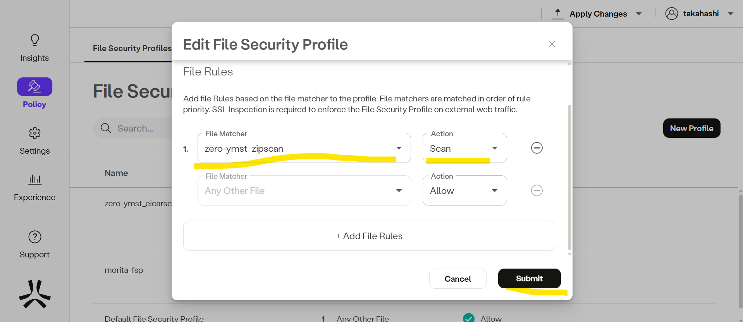743x322 pixels.
Task: Open the Experience chart icon
Action: [x=35, y=179]
